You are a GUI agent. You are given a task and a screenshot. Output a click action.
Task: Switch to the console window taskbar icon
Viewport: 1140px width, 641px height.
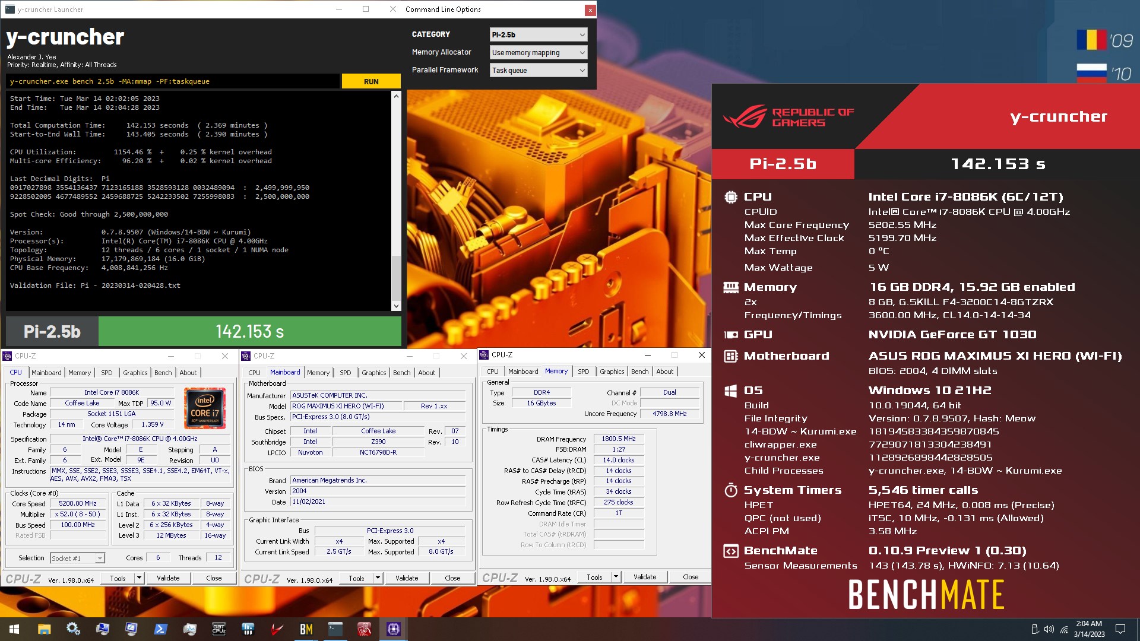(335, 629)
